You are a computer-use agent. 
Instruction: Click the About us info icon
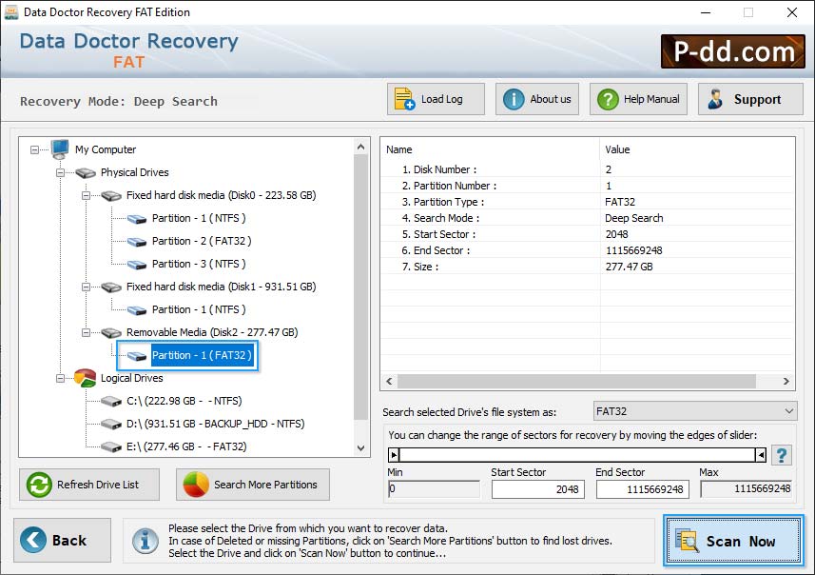pos(514,99)
